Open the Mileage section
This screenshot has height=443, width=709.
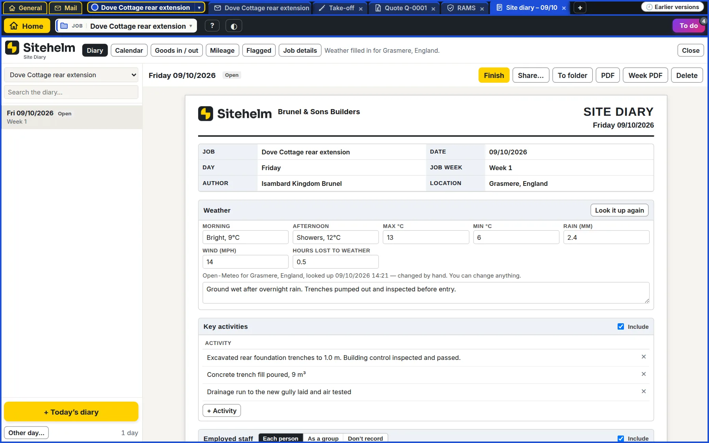pos(222,50)
